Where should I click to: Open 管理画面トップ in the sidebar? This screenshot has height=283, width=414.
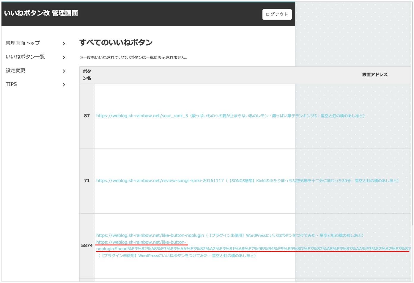pyautogui.click(x=23, y=43)
